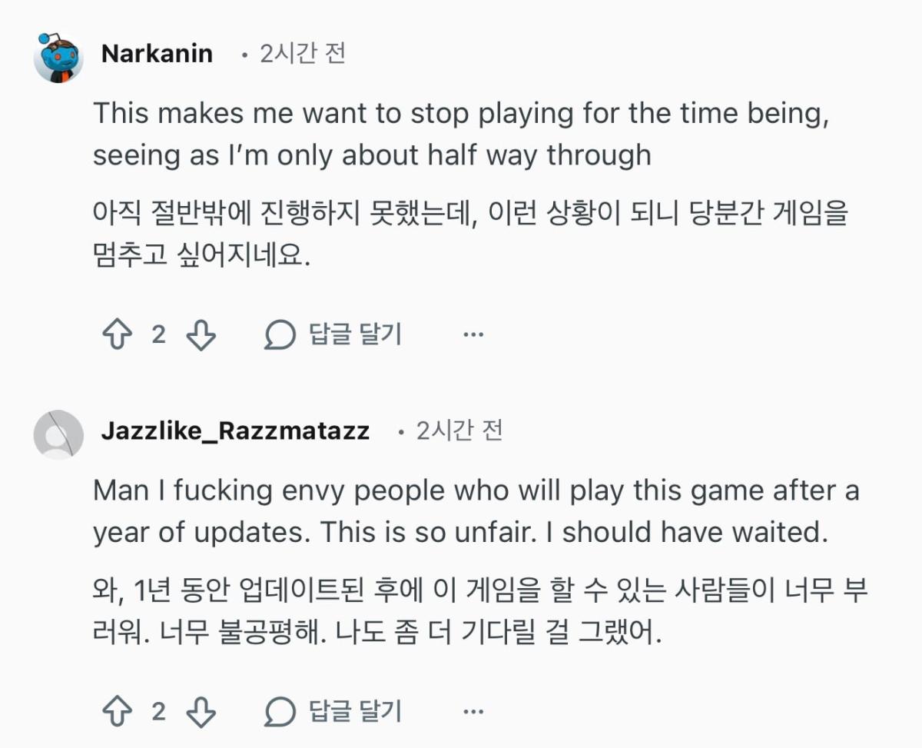Upvote Narkanin's comment
Image resolution: width=922 pixels, height=748 pixels.
117,335
